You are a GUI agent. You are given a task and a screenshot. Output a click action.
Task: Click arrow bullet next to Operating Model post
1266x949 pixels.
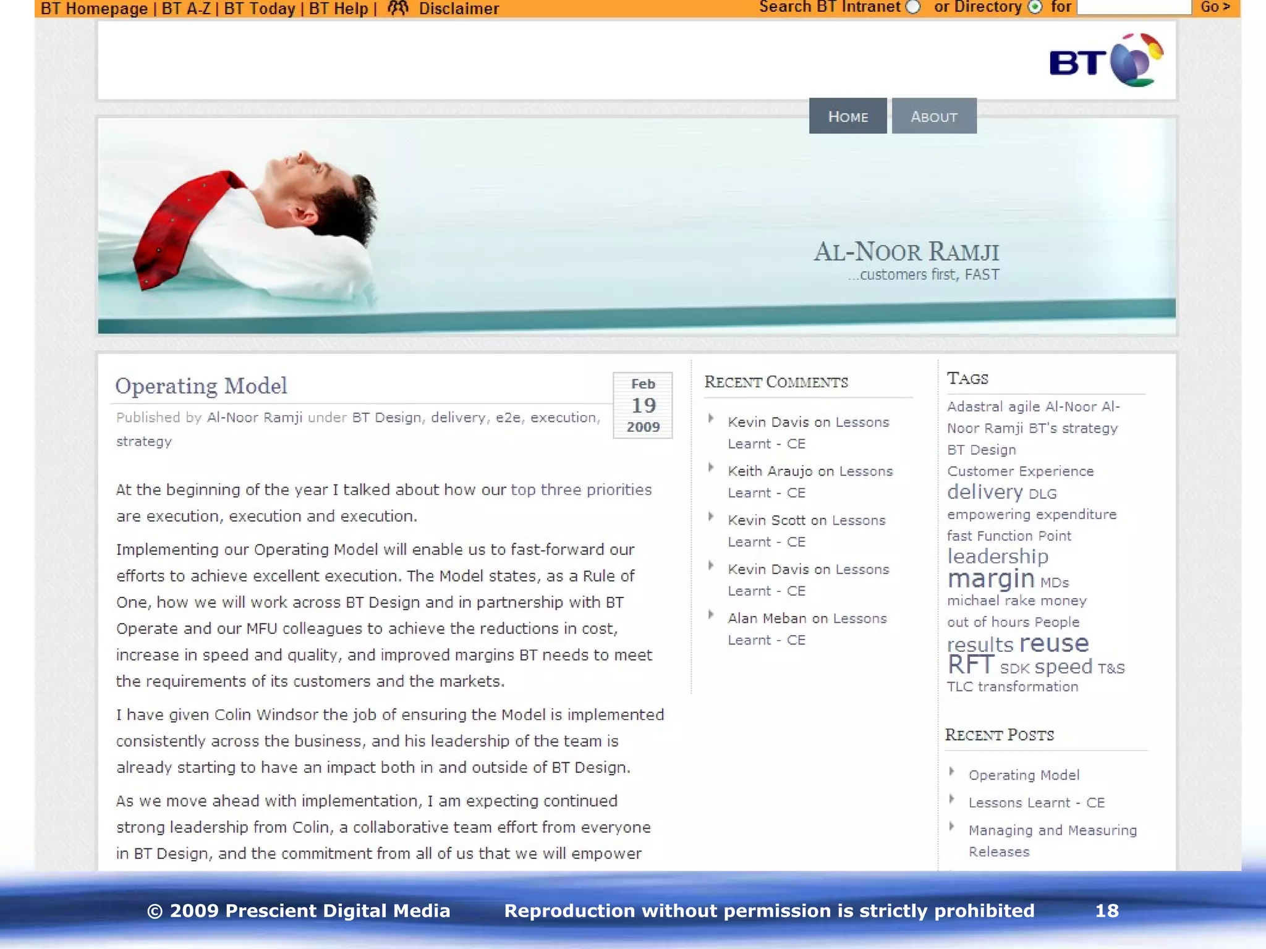point(952,772)
